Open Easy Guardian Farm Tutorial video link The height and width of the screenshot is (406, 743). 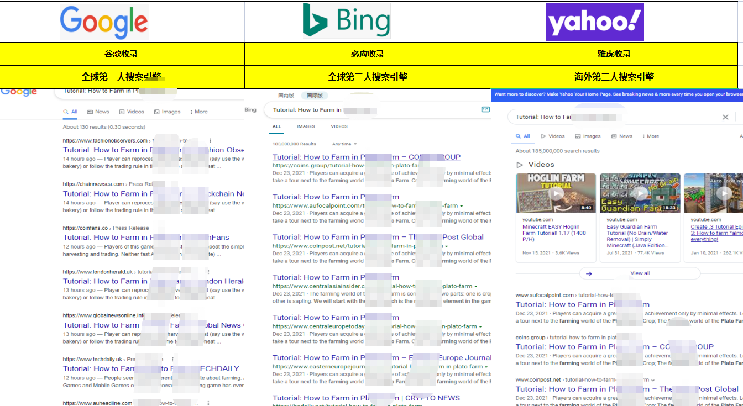637,236
